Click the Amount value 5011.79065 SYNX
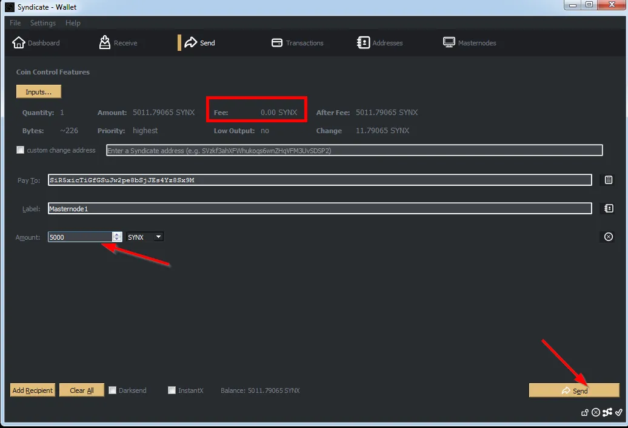Screen dimensions: 628x428 (164, 113)
